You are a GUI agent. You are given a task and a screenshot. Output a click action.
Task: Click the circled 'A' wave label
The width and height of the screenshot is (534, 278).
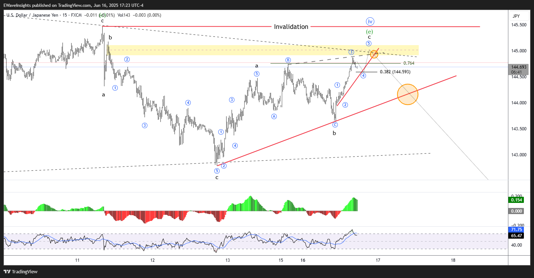point(274,116)
